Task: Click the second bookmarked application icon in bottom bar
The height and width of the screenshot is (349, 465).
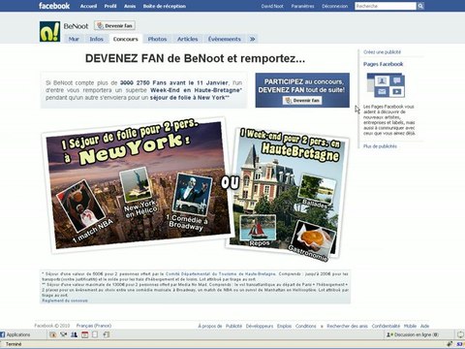Action: coord(63,334)
